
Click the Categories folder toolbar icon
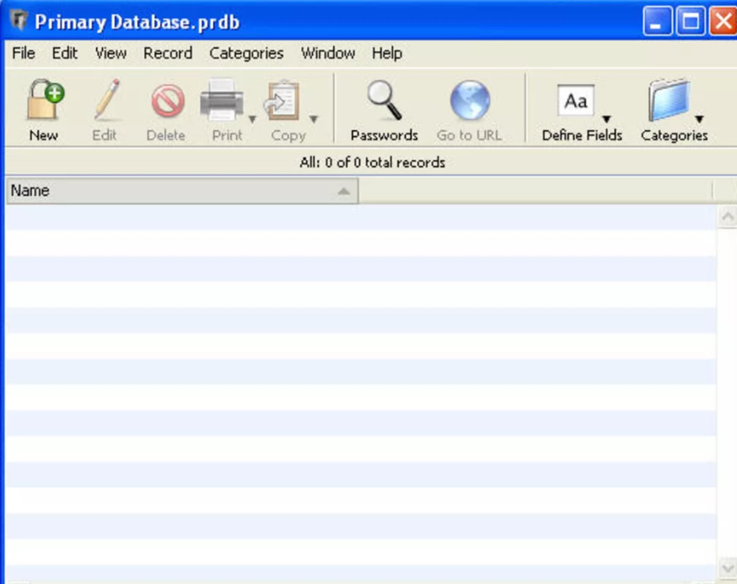pyautogui.click(x=670, y=100)
